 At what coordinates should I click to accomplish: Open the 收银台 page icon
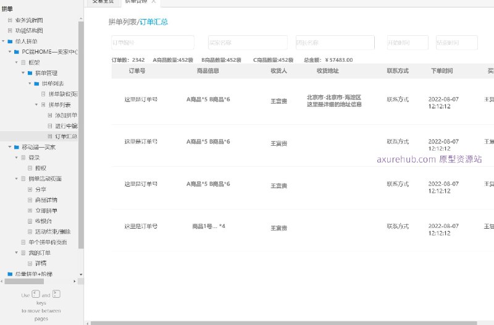click(30, 221)
